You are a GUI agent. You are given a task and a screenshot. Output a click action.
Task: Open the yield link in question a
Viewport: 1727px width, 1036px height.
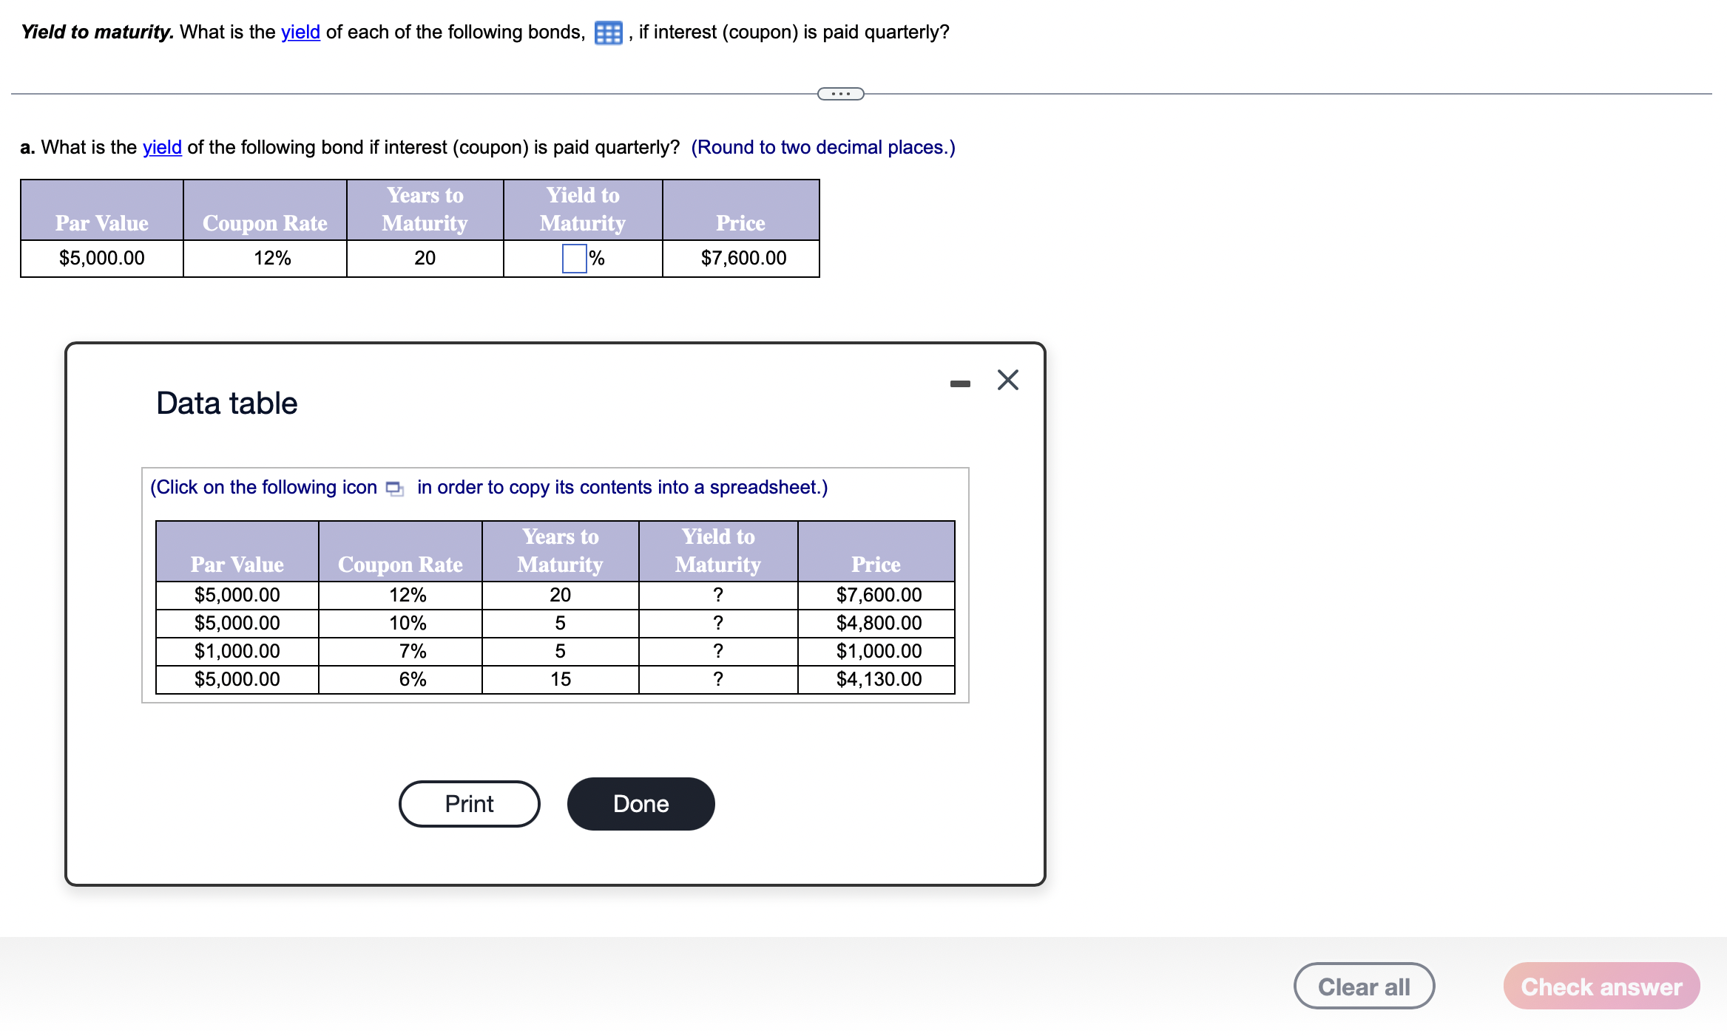(161, 147)
